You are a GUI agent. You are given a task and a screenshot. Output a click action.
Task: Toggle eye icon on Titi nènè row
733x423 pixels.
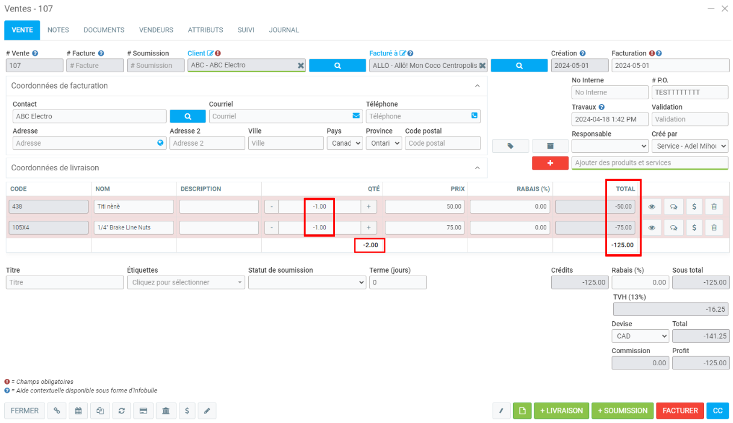651,206
